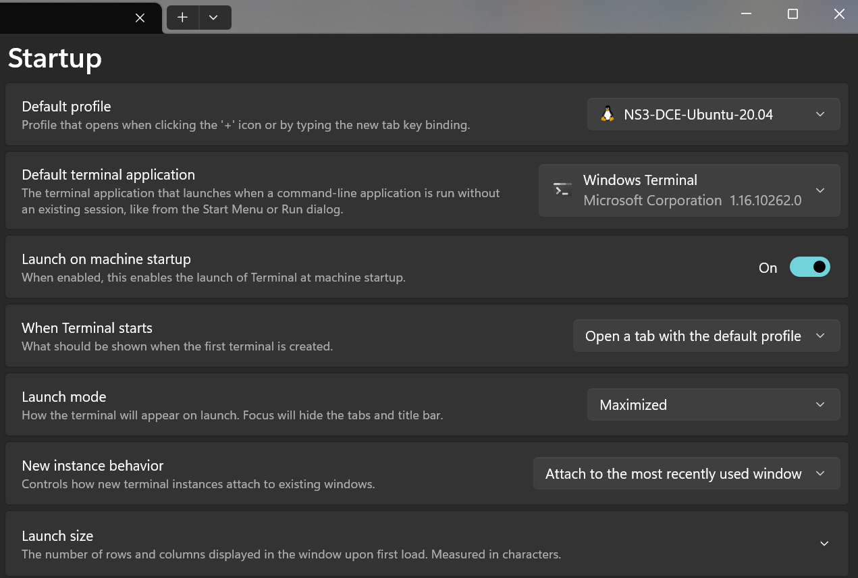The image size is (858, 578).
Task: Expand the Launch size section chevron
Action: [x=824, y=544]
